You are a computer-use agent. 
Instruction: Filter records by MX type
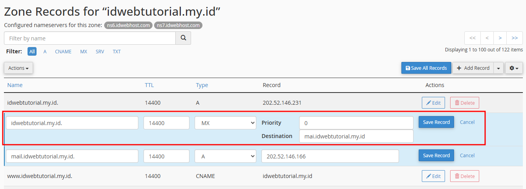pyautogui.click(x=84, y=51)
